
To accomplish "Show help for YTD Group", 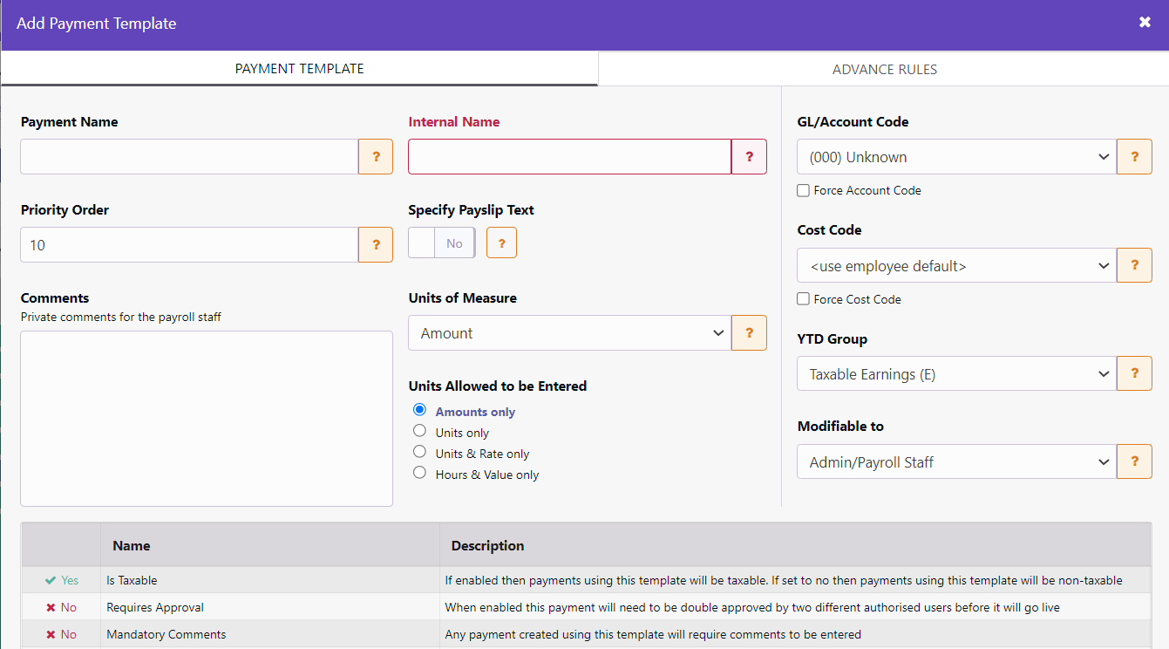I will (x=1134, y=373).
